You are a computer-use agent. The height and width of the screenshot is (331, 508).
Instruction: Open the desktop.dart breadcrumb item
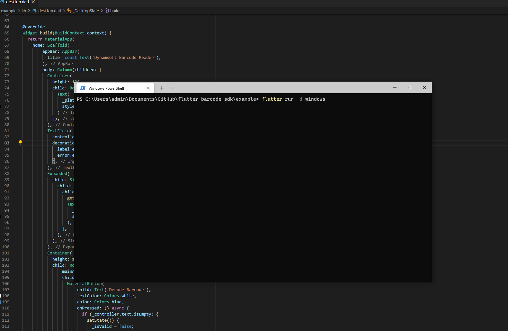click(x=50, y=11)
